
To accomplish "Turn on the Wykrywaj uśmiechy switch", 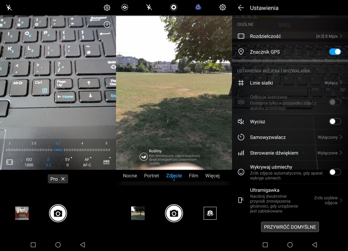I will point(334,172).
